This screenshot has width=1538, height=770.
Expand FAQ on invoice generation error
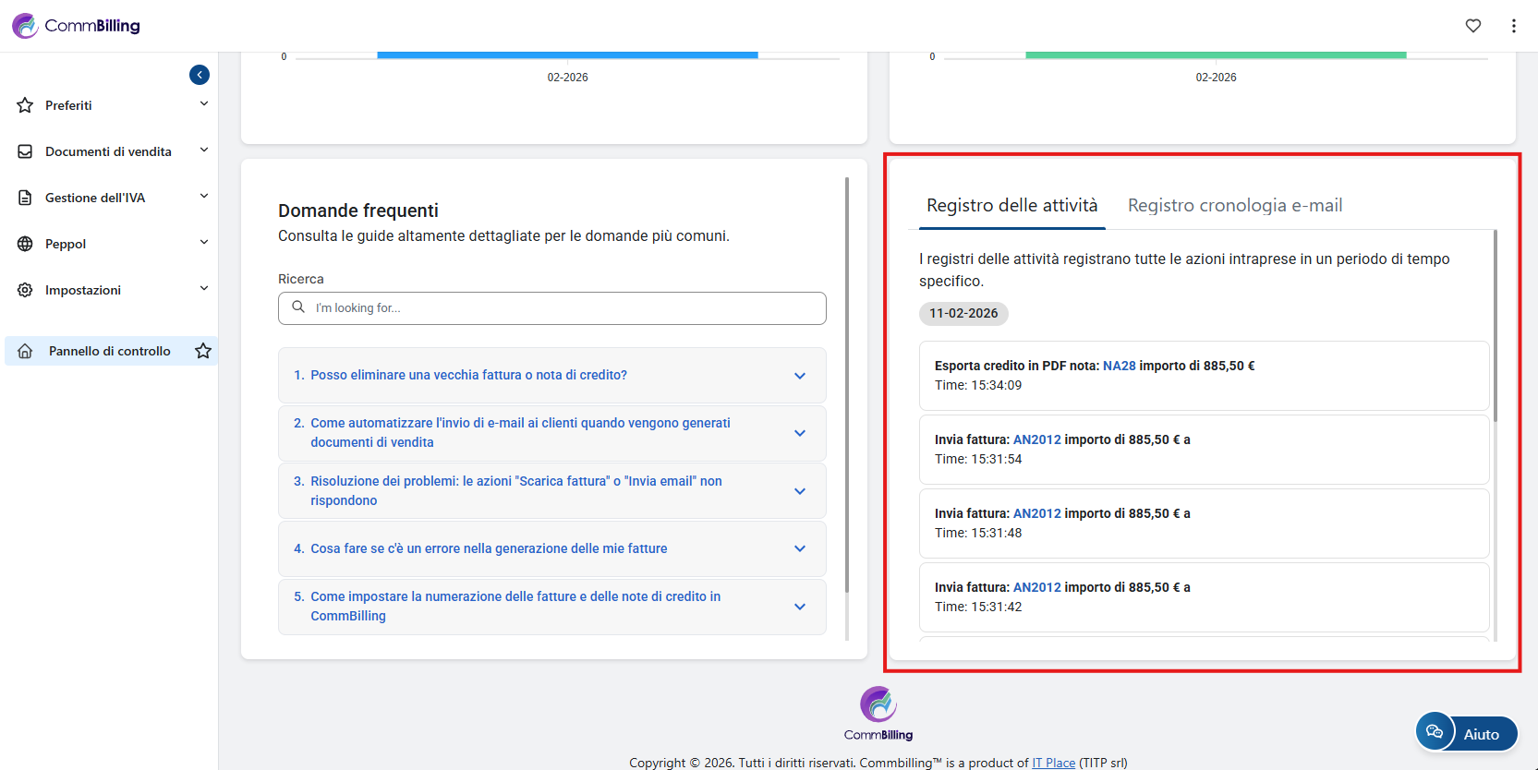pos(800,548)
